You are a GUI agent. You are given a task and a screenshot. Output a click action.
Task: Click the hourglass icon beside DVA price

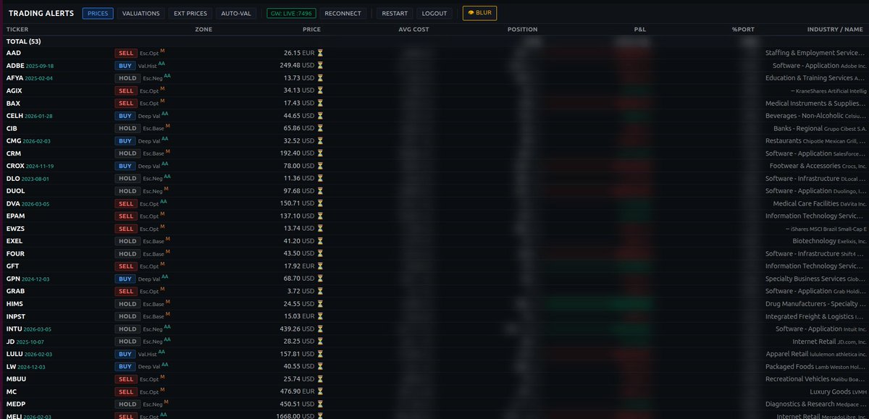click(320, 203)
